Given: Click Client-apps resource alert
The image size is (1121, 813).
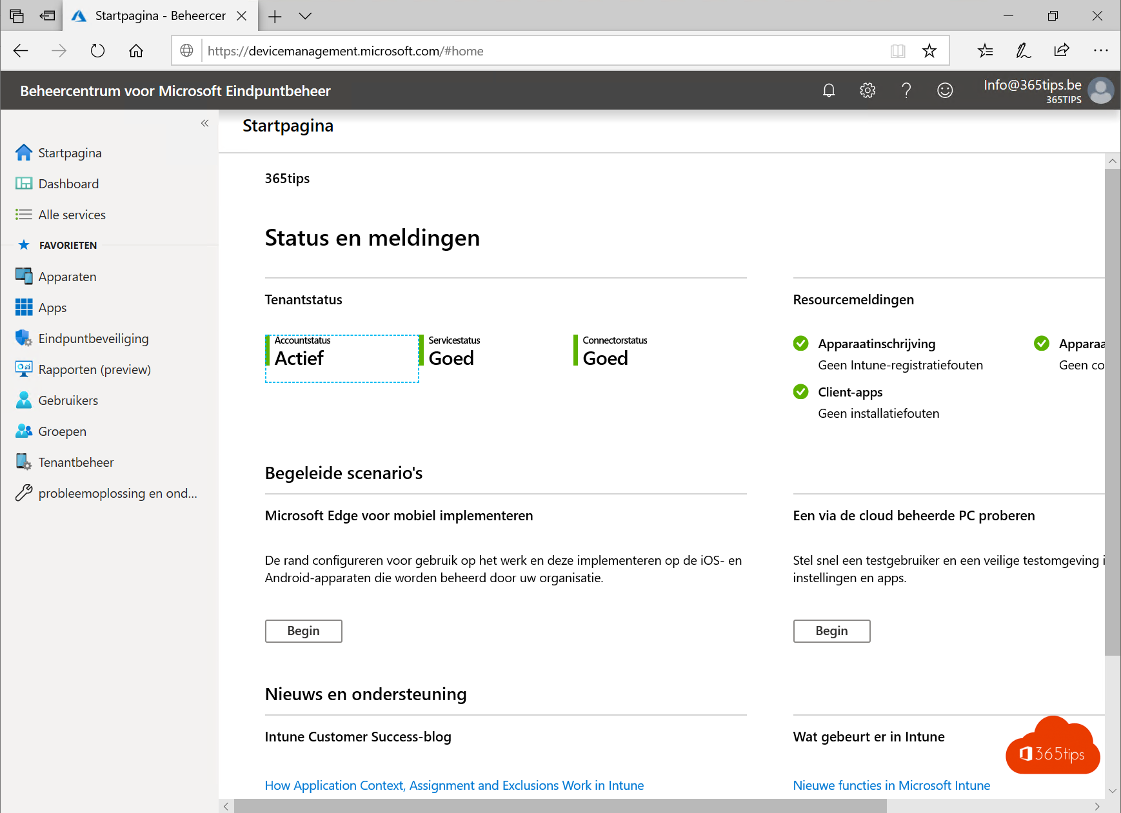Looking at the screenshot, I should [866, 402].
